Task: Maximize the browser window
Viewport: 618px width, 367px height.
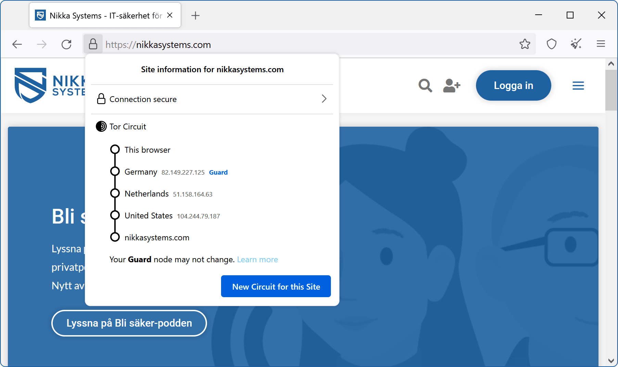Action: [x=570, y=15]
